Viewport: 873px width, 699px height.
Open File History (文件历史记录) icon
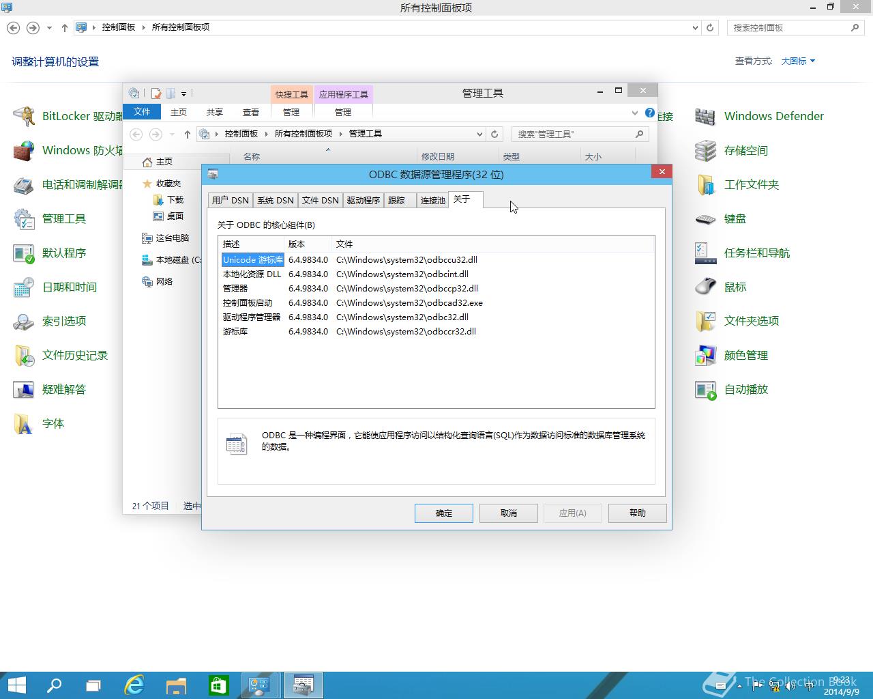click(x=24, y=355)
